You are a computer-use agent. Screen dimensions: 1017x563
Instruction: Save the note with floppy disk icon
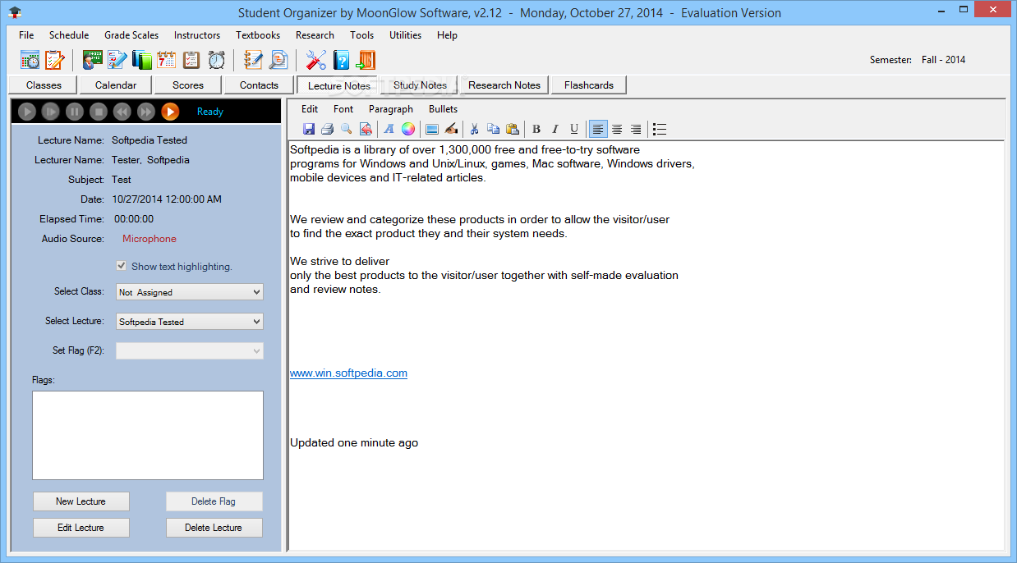pyautogui.click(x=309, y=129)
